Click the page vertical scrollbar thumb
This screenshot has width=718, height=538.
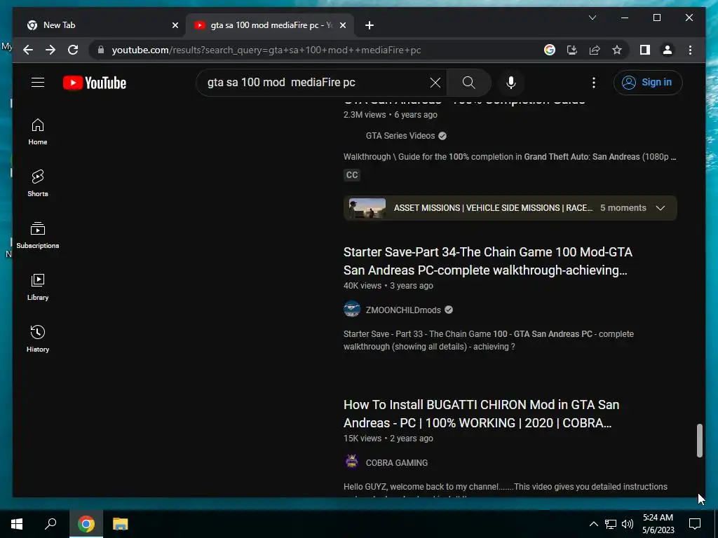coord(699,440)
